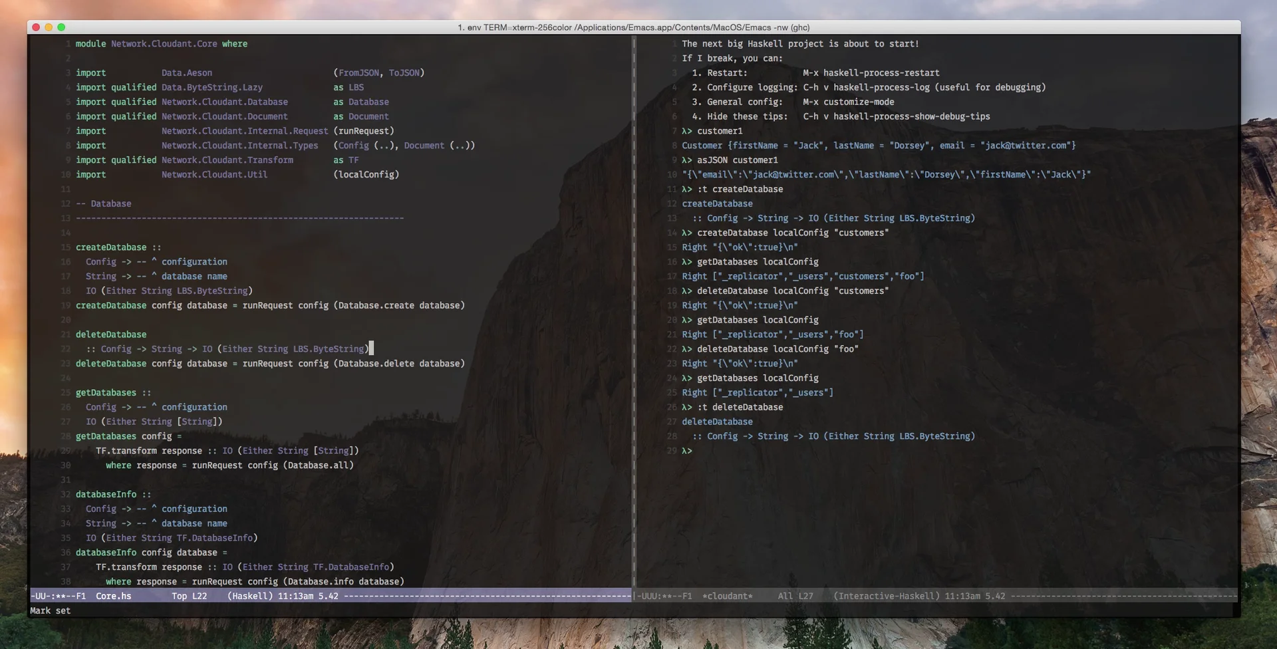Toggle the -UU- encoding indicator for Core.hs
This screenshot has width=1277, height=649.
click(x=41, y=596)
